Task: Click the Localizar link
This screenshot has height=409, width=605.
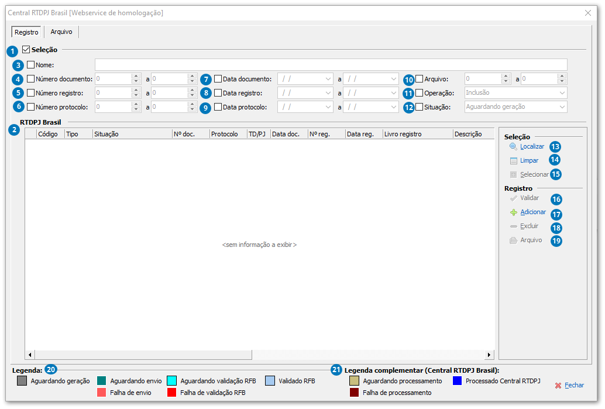Action: click(x=532, y=147)
